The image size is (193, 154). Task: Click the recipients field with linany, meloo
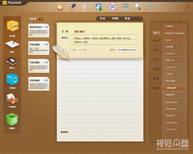pos(105,40)
